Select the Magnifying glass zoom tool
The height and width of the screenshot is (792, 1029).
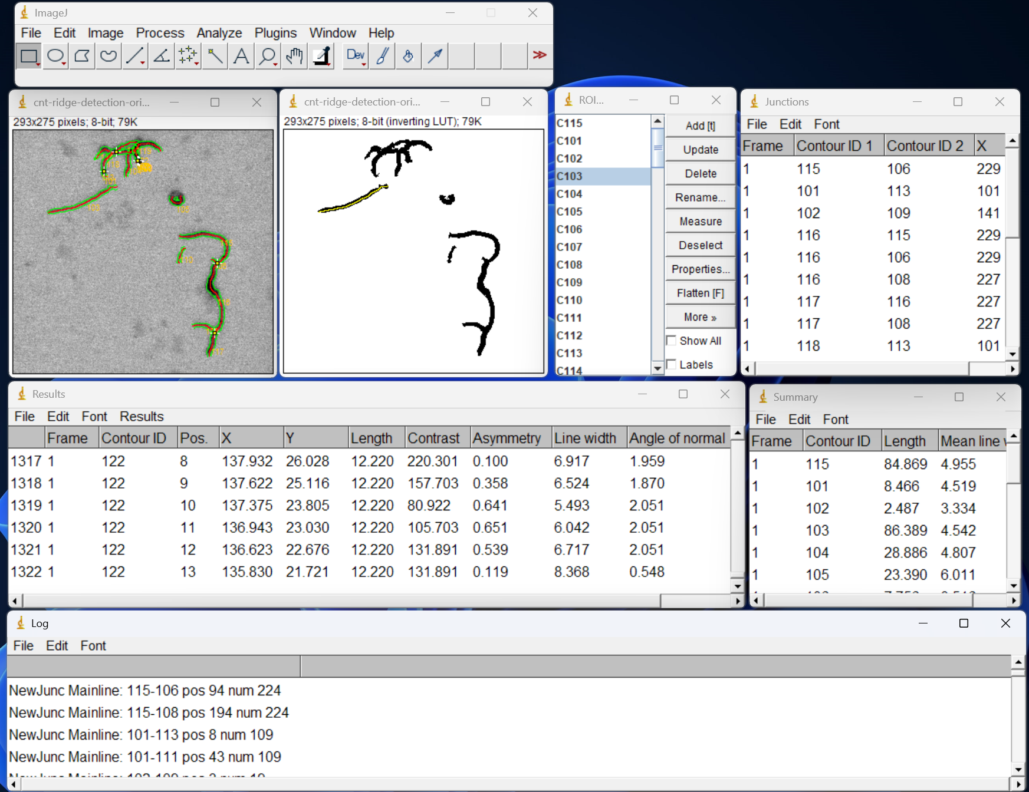pyautogui.click(x=268, y=56)
